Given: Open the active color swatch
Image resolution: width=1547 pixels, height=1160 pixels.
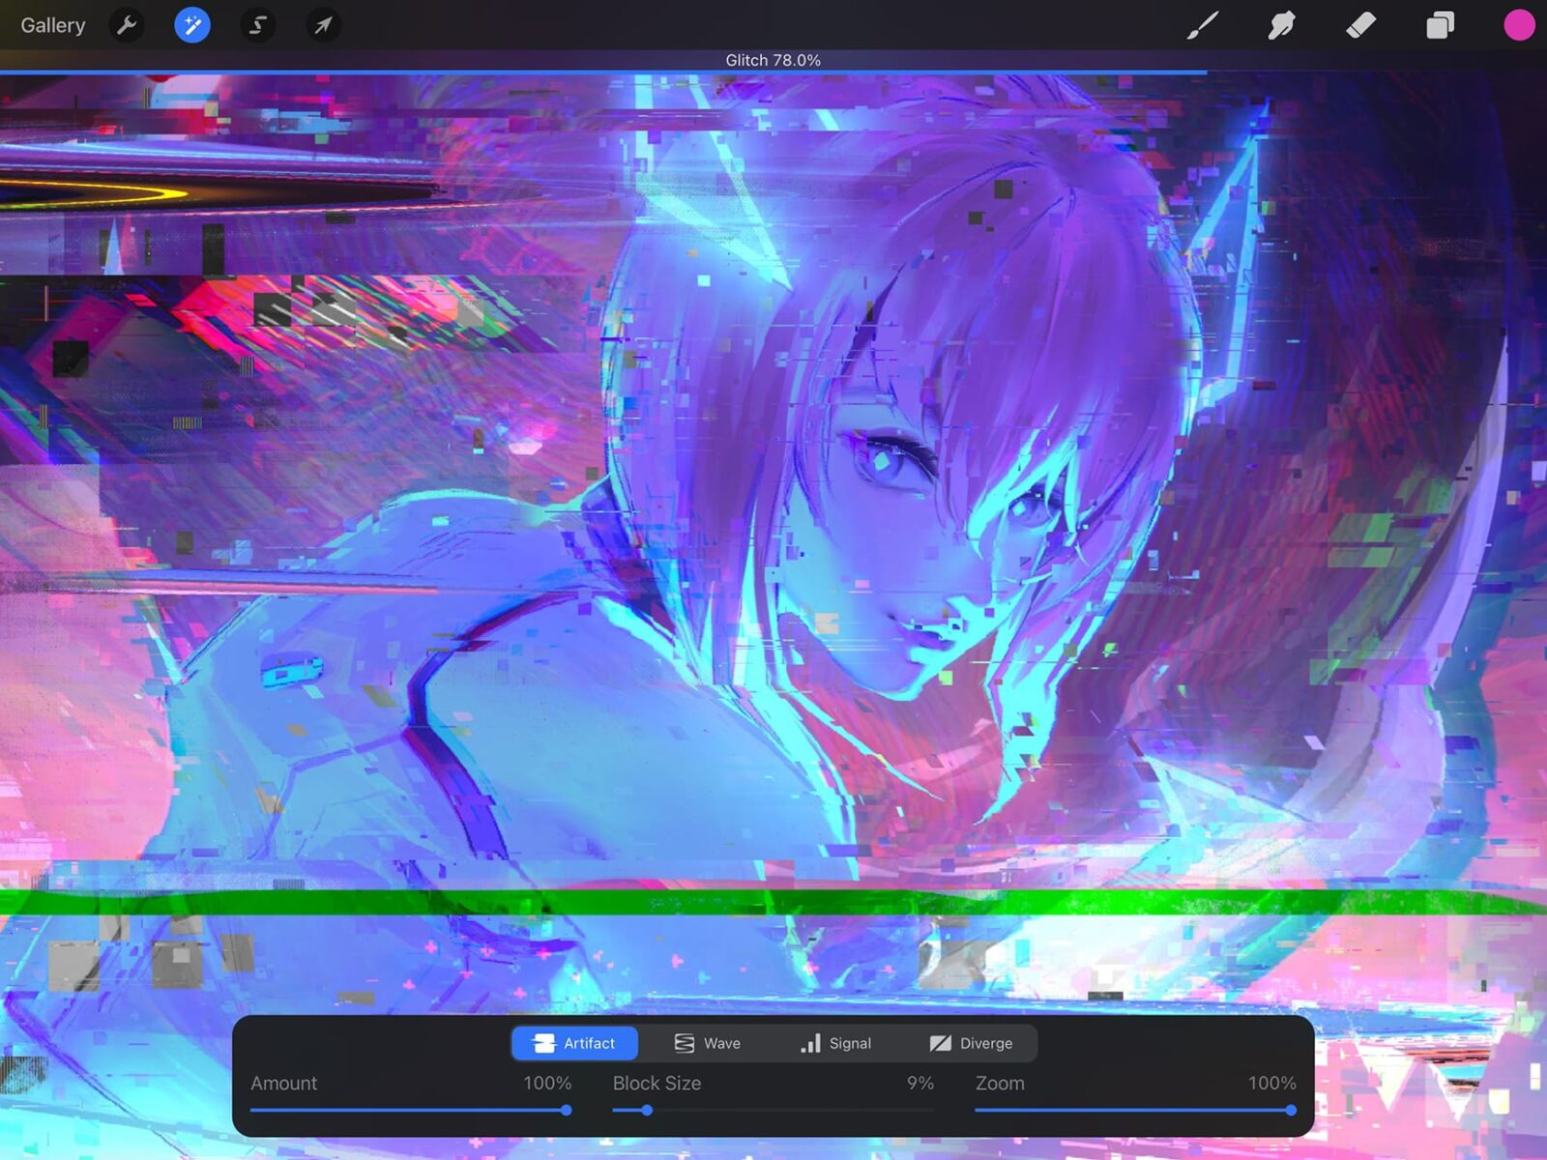Looking at the screenshot, I should pos(1517,25).
